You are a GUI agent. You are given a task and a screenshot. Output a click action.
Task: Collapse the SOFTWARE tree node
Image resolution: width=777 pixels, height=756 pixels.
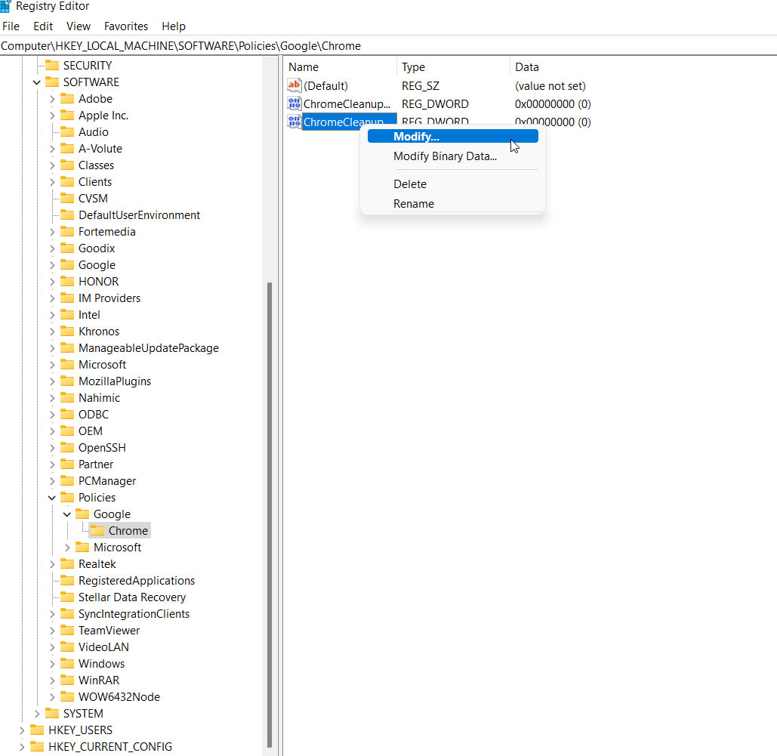36,82
